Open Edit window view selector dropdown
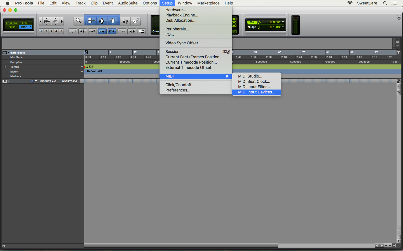Viewport: 403px width, 251px height. pyautogui.click(x=6, y=81)
